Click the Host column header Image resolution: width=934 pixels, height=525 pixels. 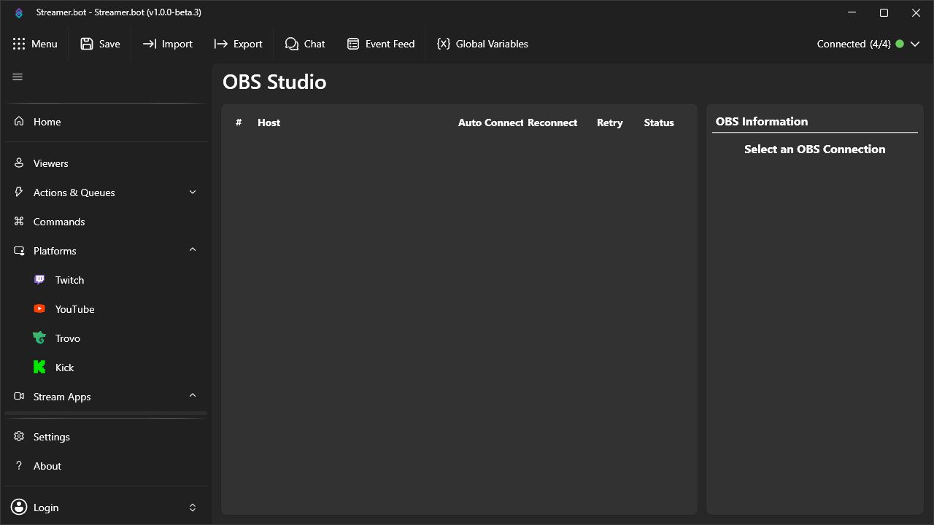pos(269,122)
